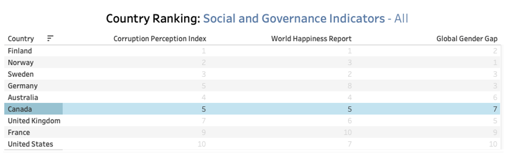This screenshot has height=159, width=511.
Task: Click United Kingdom's World Happiness rank 6
Action: (x=349, y=121)
